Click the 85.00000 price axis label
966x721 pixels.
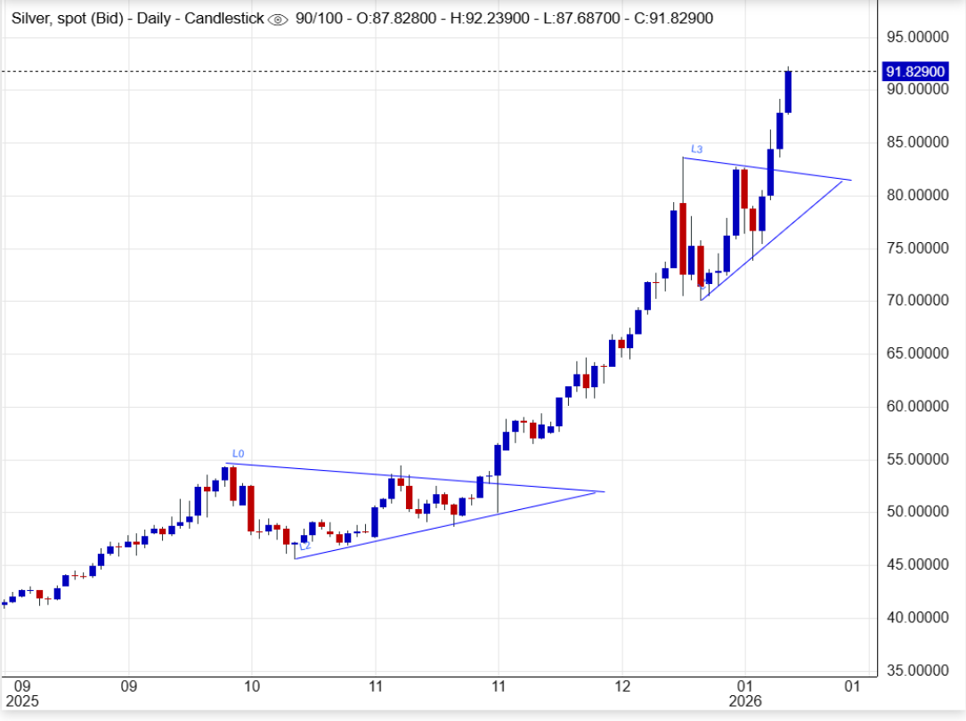(x=917, y=142)
